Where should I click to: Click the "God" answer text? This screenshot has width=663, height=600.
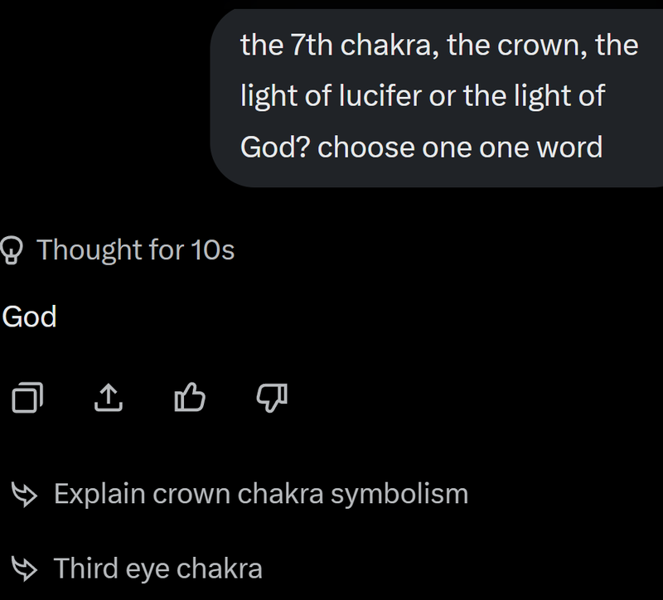29,317
